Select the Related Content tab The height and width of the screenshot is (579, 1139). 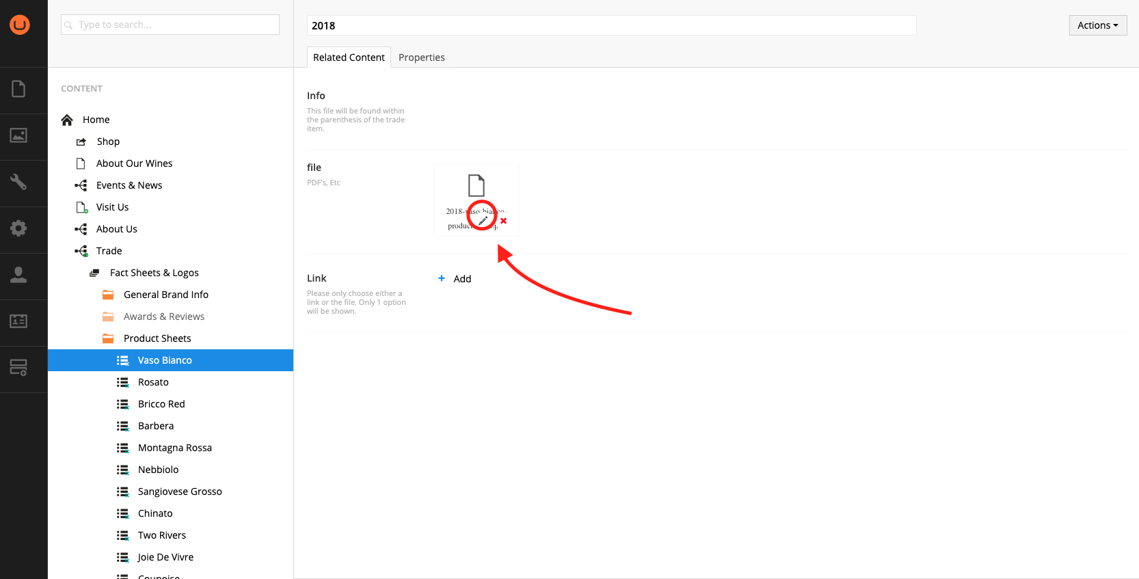point(349,57)
